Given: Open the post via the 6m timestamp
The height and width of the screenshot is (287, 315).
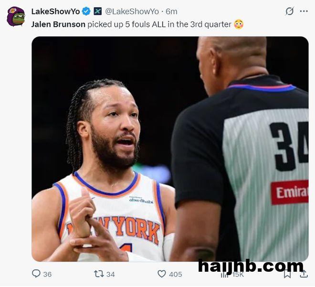Looking at the screenshot, I should pyautogui.click(x=171, y=11).
